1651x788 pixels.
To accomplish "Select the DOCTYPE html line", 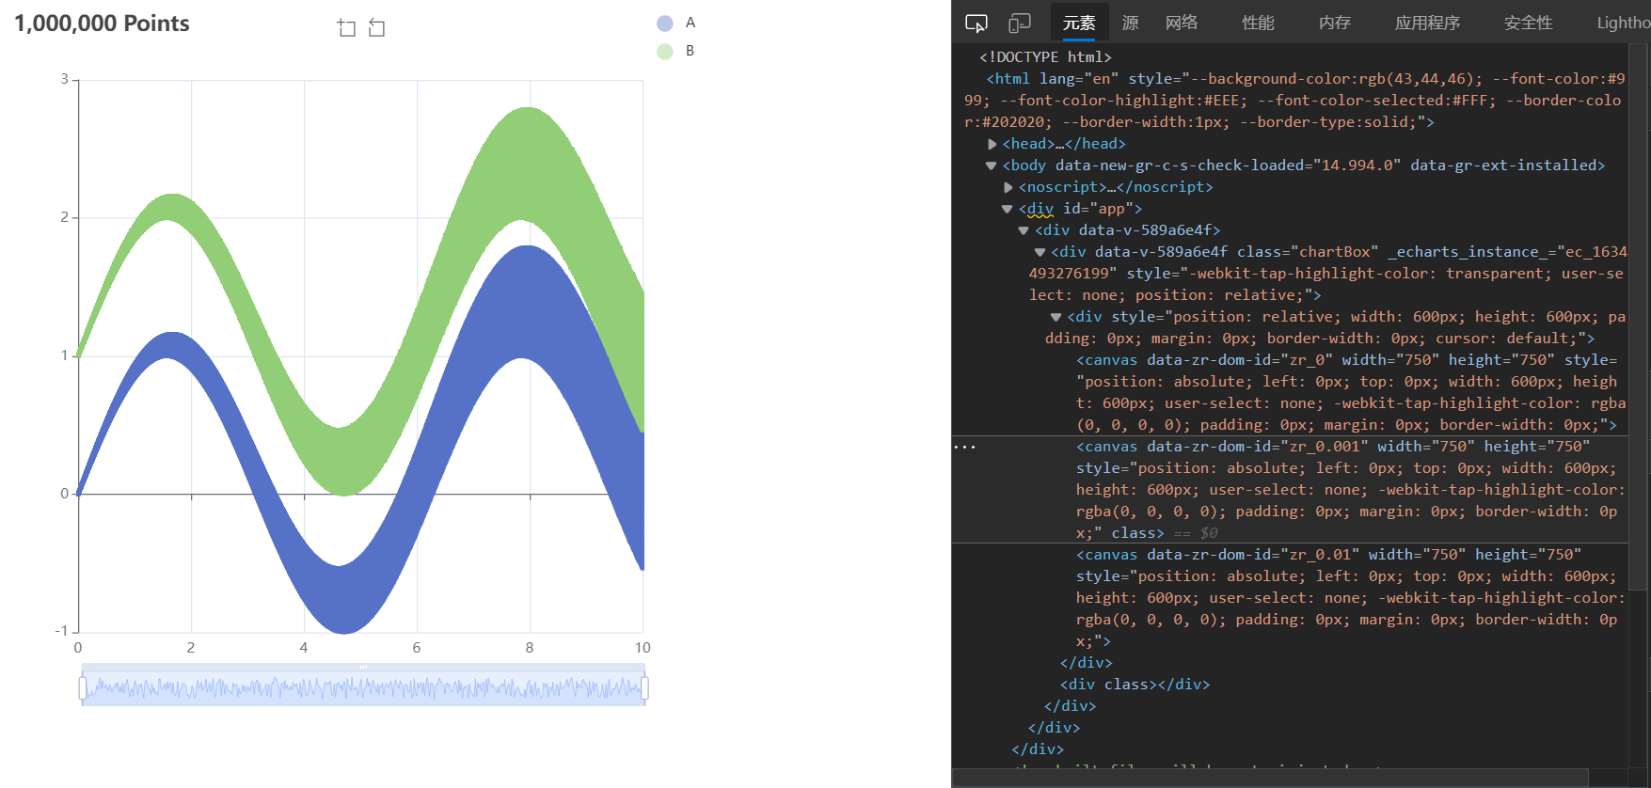I will click(1045, 57).
